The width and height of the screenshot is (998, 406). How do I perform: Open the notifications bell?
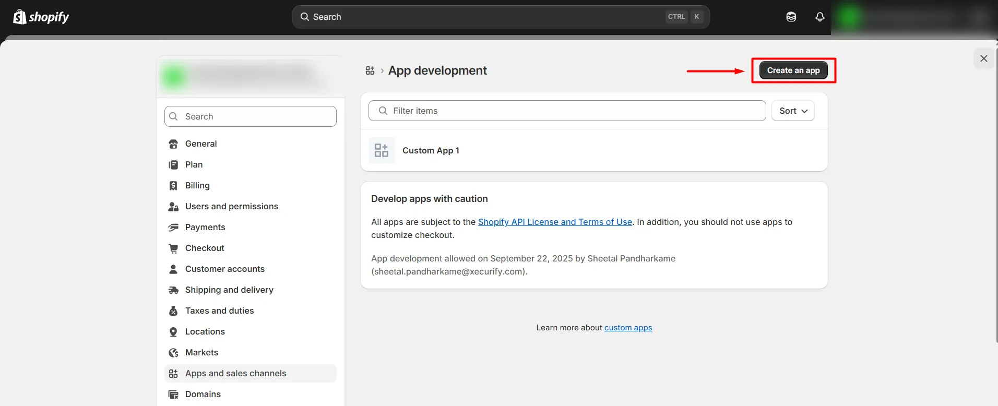820,17
